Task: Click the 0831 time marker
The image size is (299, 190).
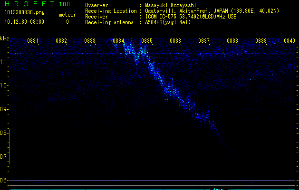Action: [x=33, y=40]
